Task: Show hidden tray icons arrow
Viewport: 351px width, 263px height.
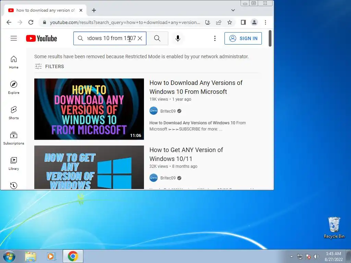Action: pyautogui.click(x=291, y=256)
